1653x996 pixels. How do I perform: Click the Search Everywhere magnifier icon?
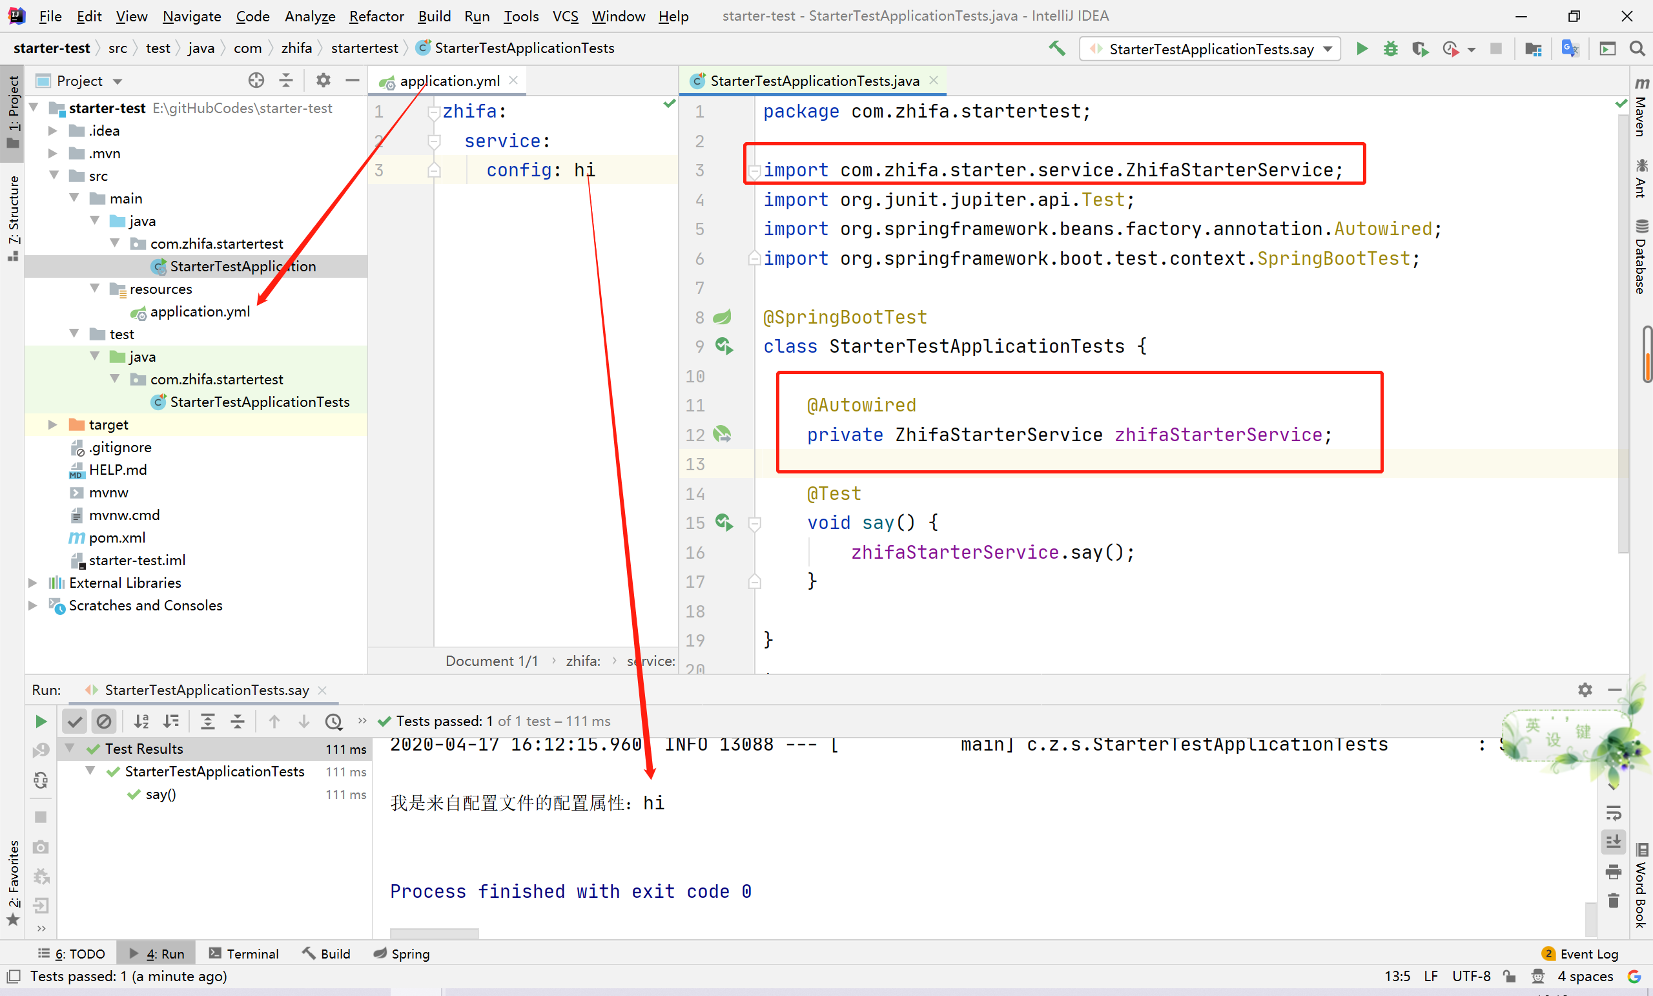(x=1637, y=48)
